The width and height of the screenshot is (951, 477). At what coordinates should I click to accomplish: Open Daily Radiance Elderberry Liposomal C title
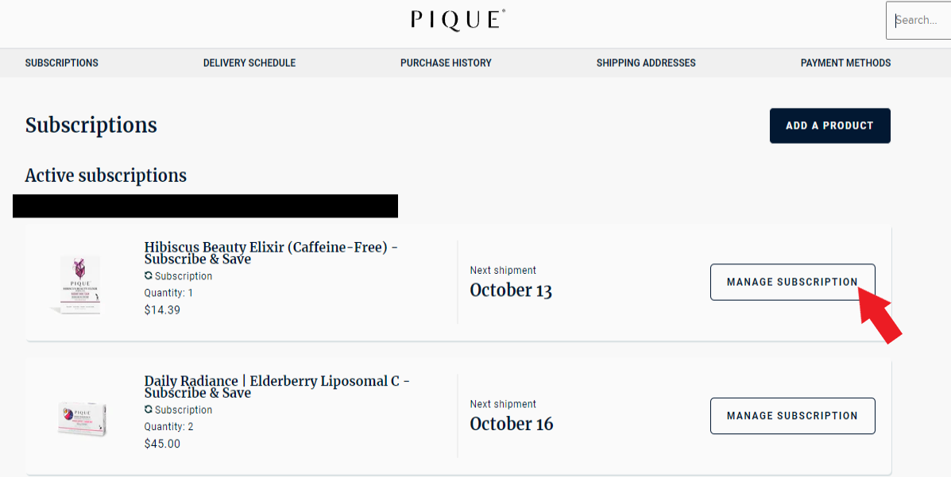(x=277, y=387)
